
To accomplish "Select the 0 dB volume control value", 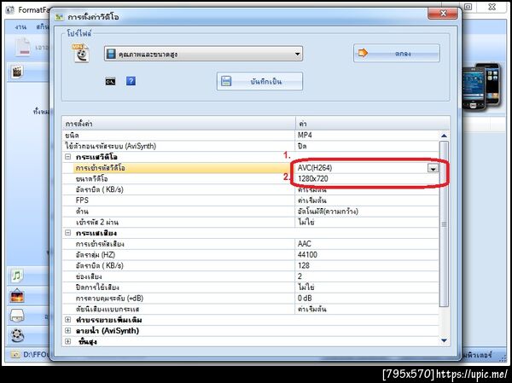I will coord(367,298).
